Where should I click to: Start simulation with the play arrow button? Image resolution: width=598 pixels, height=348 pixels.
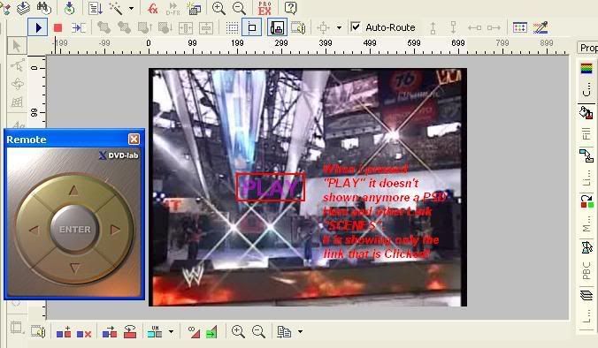pos(38,27)
